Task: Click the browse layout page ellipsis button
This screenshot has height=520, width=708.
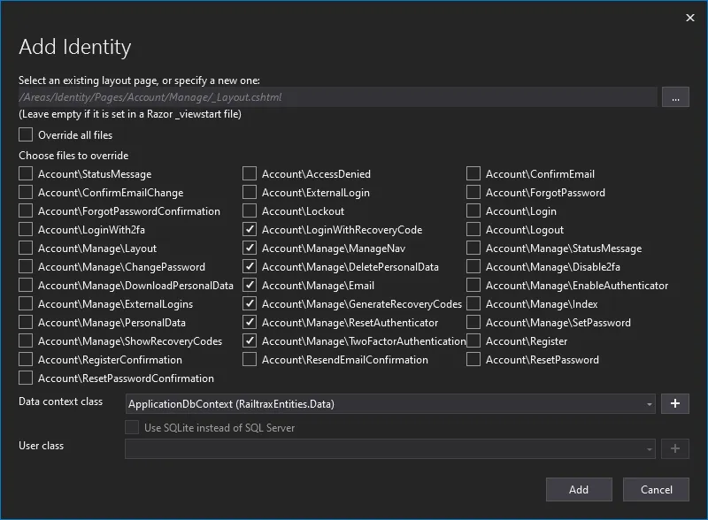Action: click(675, 97)
